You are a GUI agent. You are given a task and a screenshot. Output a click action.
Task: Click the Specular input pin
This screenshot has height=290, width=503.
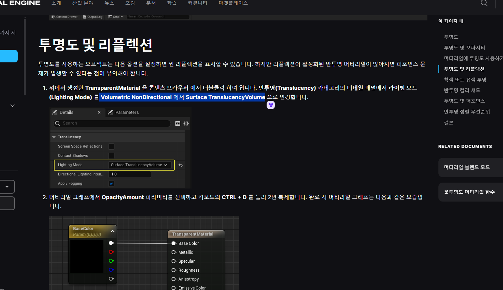click(174, 261)
